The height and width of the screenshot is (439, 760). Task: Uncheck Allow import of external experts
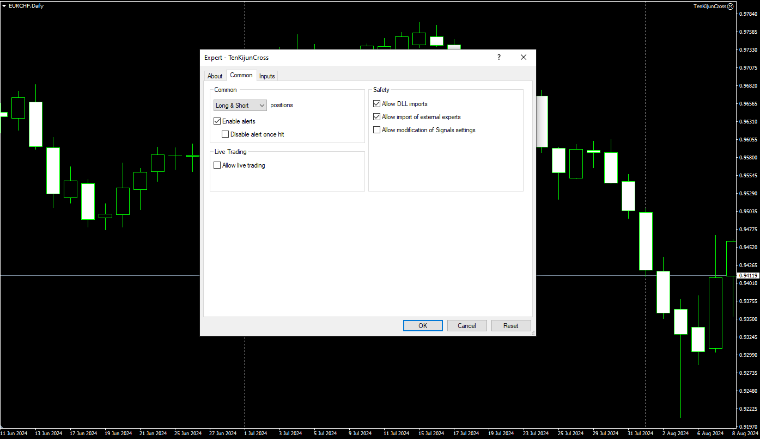point(376,117)
